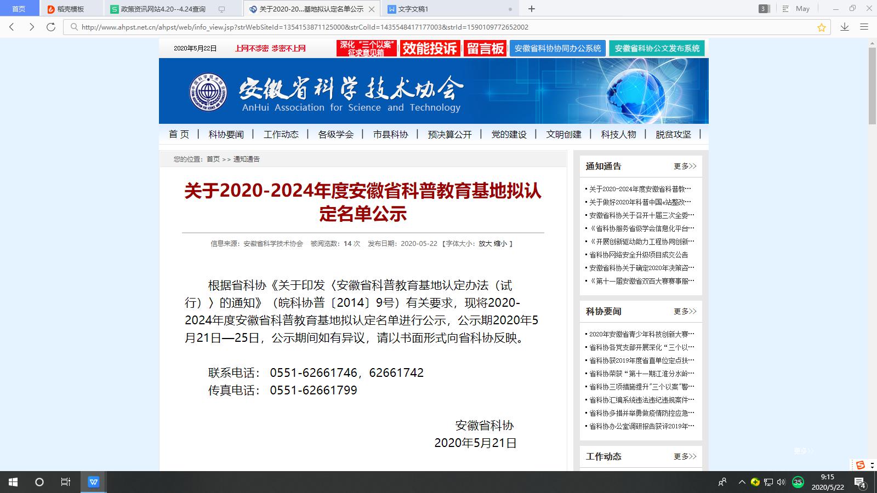The height and width of the screenshot is (493, 877).
Task: Open notice 关于做好2020年科普中国e站整改
Action: [x=640, y=202]
